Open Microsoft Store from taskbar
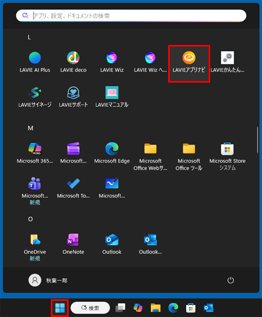Viewport: 262px width, 317px height. click(x=191, y=308)
